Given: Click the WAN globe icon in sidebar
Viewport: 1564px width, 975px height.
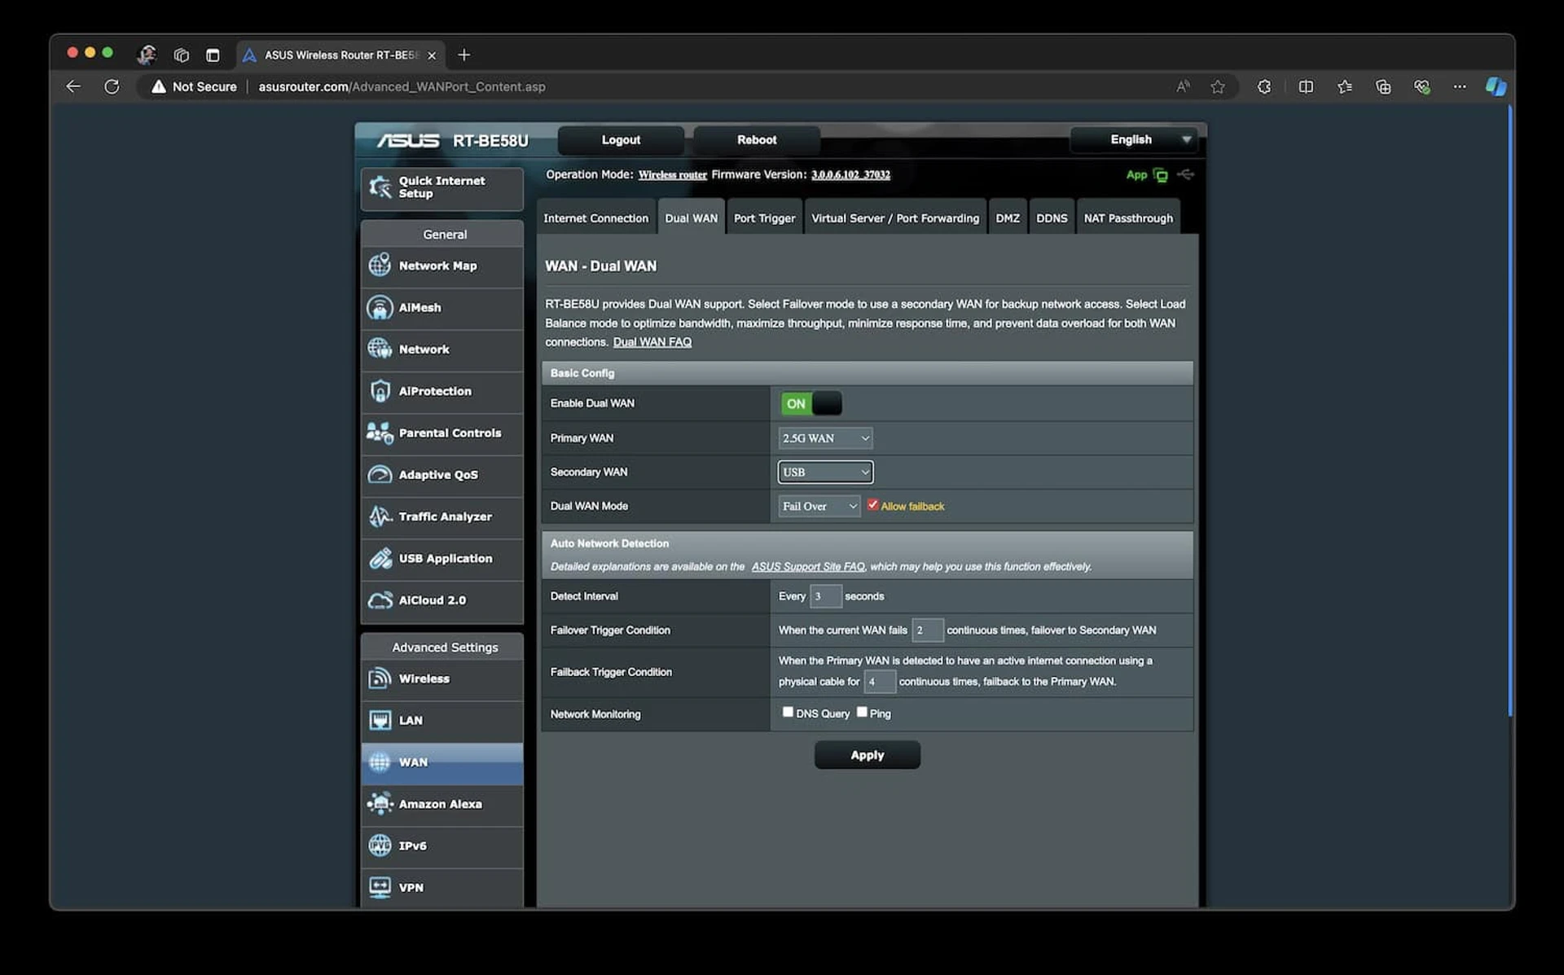Looking at the screenshot, I should [380, 762].
